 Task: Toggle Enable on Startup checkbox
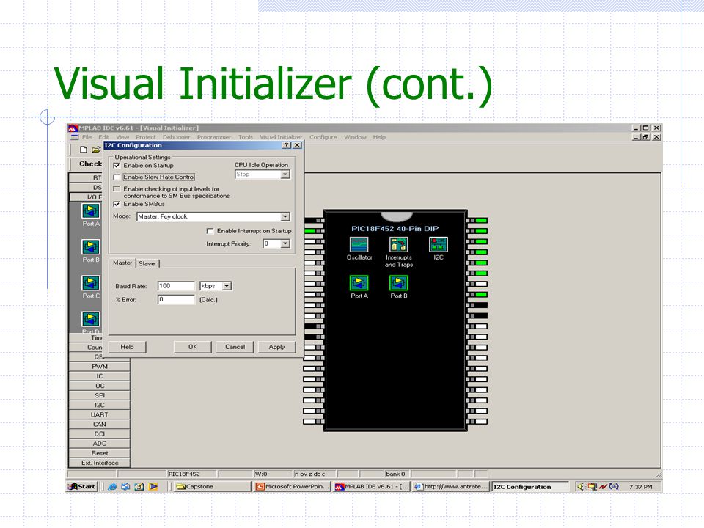coord(117,165)
